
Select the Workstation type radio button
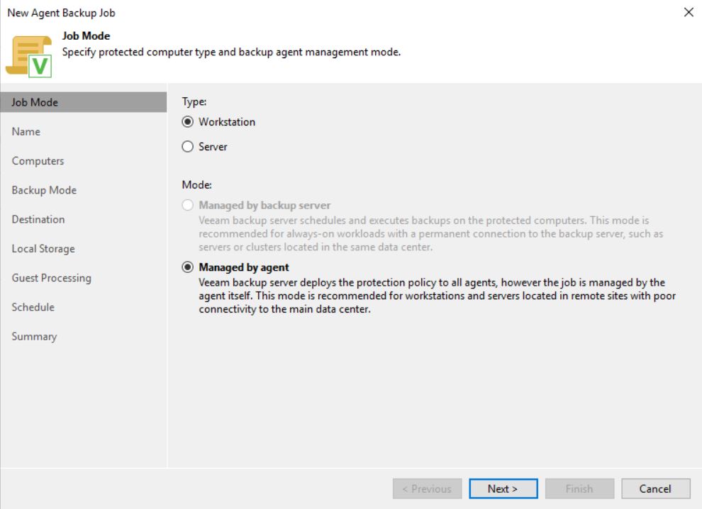pos(188,122)
